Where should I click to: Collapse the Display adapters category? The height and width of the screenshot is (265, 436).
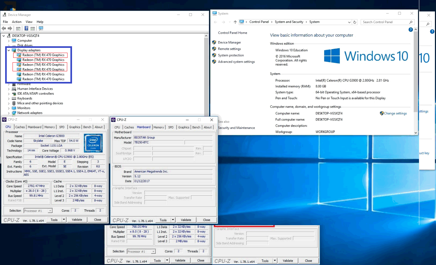coord(9,50)
